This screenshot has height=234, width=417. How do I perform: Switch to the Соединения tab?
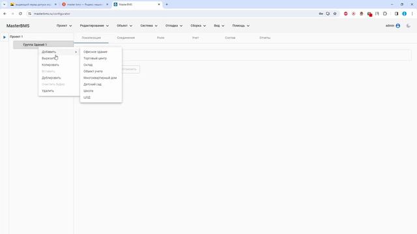[126, 38]
